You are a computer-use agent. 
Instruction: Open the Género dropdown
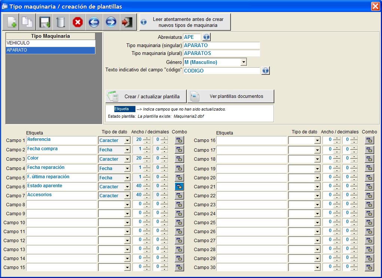(x=243, y=62)
